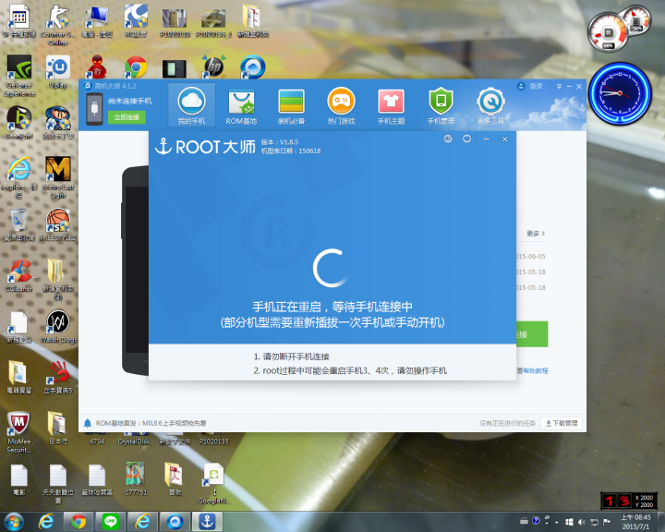Click the Windows Start button
Viewport: 665px width, 532px height.
click(14, 522)
